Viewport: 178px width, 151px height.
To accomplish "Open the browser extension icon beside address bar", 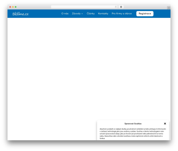I will [x=121, y=7].
